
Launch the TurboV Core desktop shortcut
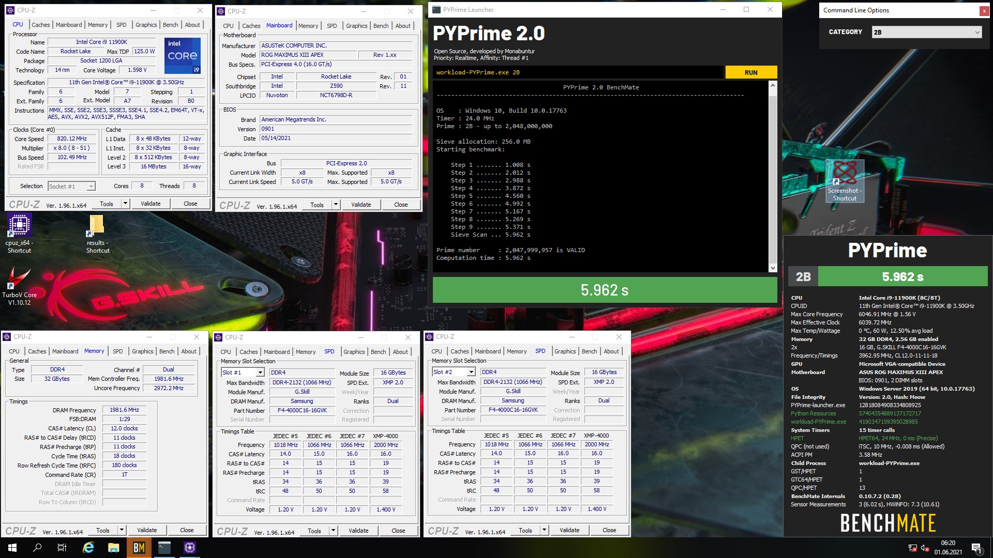(19, 286)
